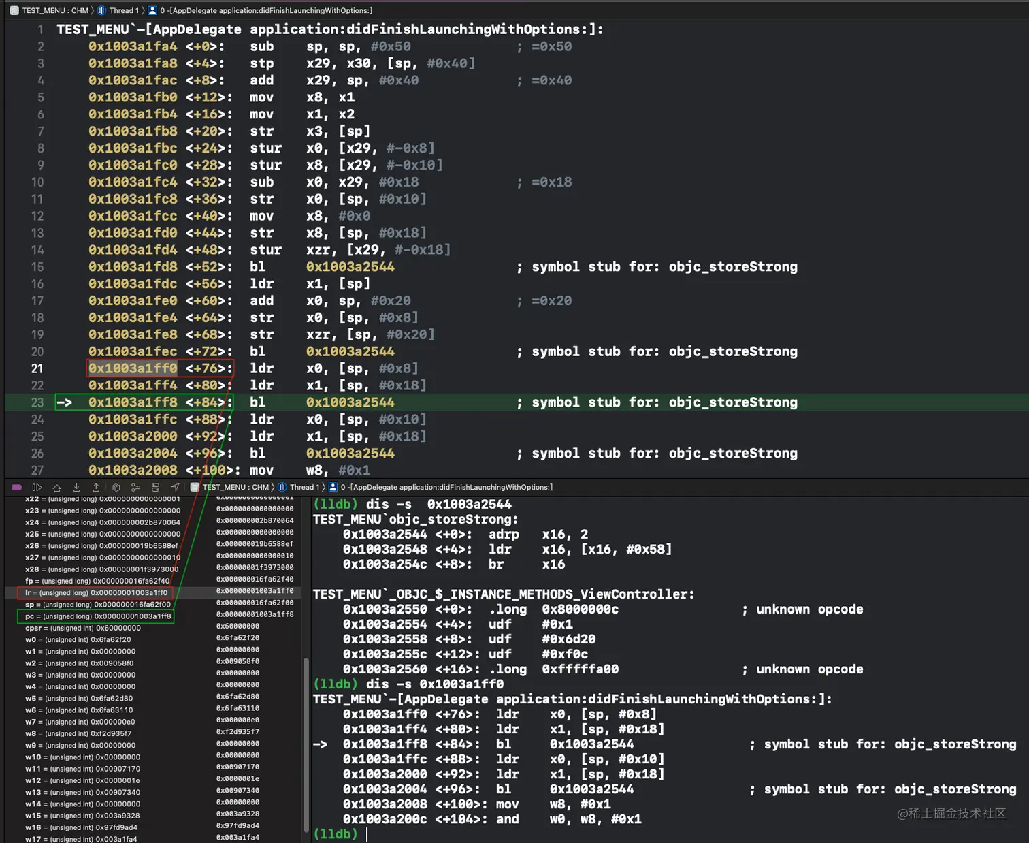1029x843 pixels.
Task: Click line number 15 in the gutter
Action: point(37,267)
